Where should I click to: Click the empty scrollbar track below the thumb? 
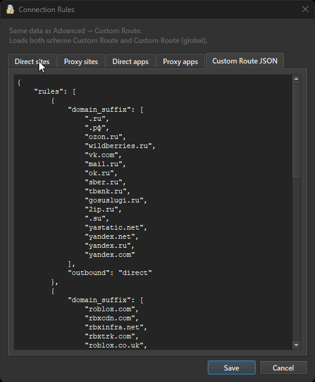[x=296, y=259]
